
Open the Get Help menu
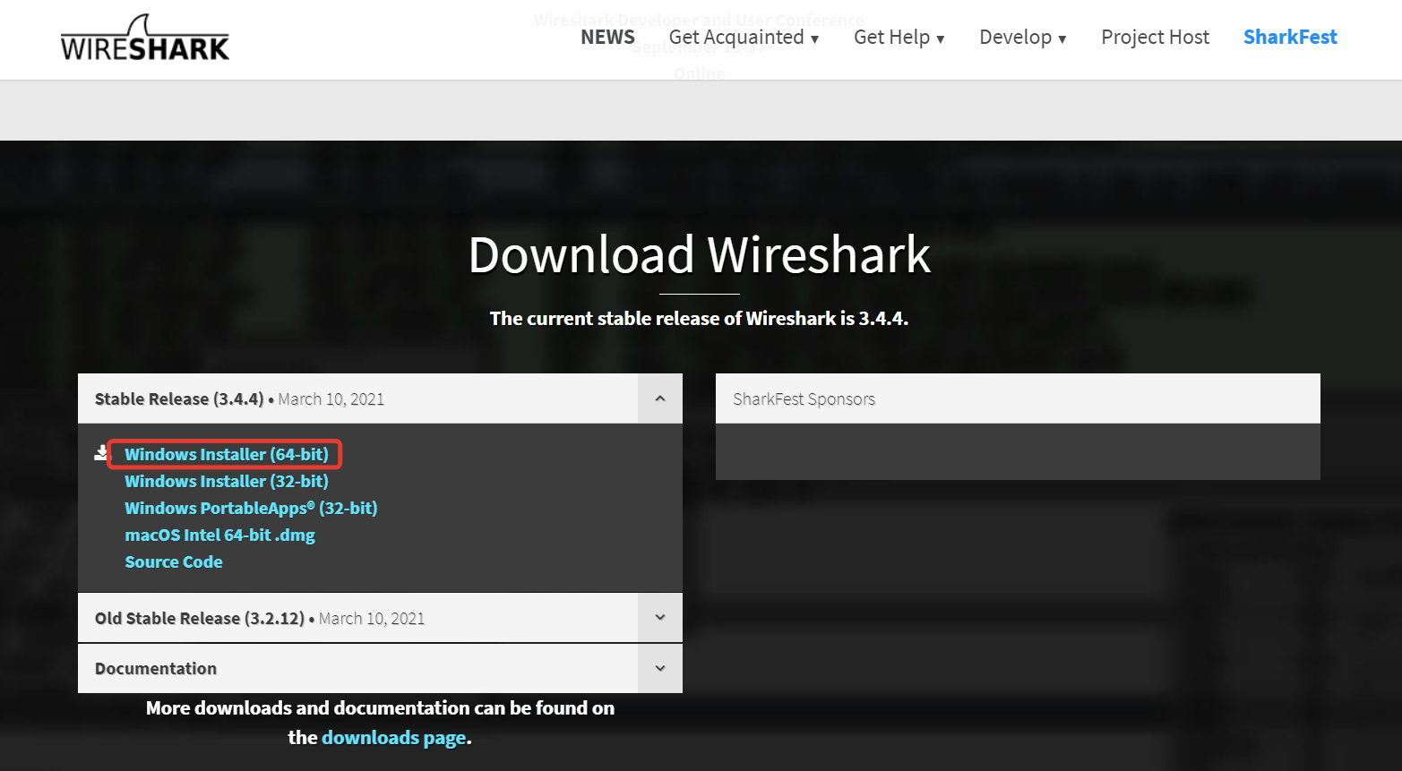[x=899, y=38]
